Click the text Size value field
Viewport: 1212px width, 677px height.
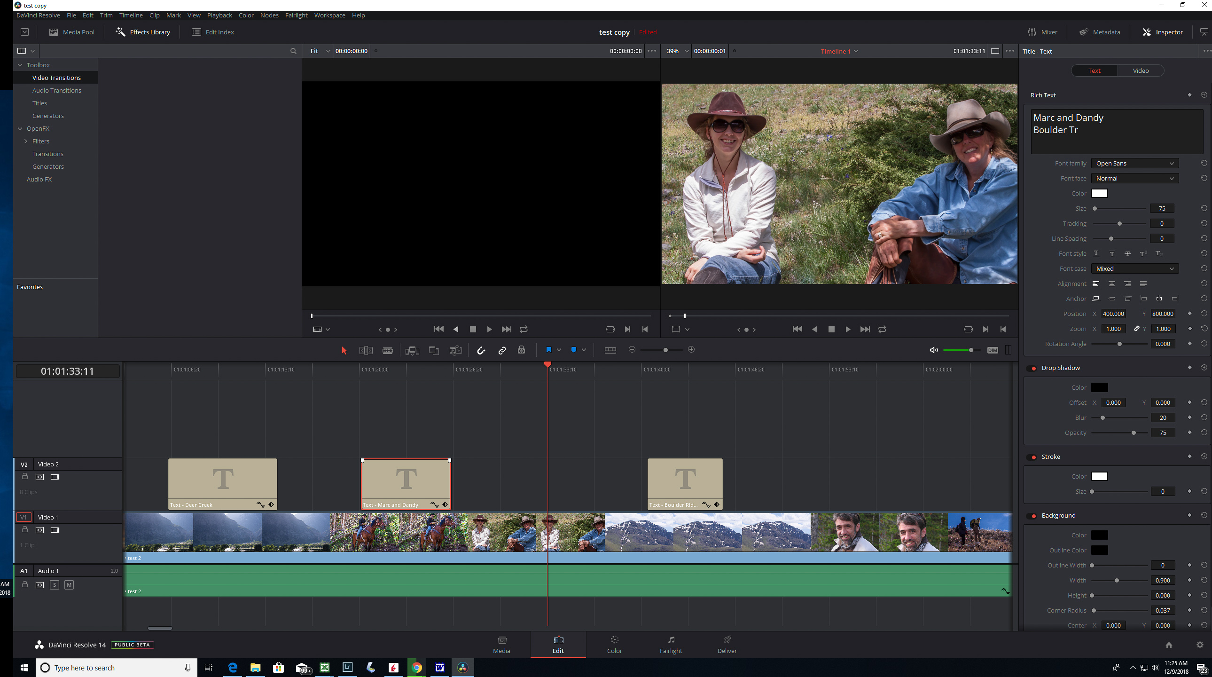(x=1161, y=209)
